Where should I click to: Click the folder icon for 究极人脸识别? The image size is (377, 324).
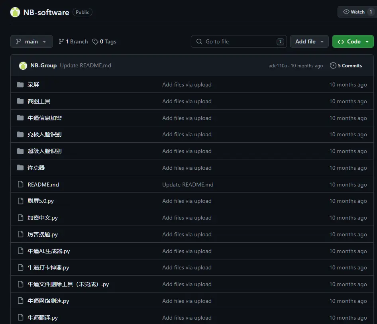pos(20,134)
